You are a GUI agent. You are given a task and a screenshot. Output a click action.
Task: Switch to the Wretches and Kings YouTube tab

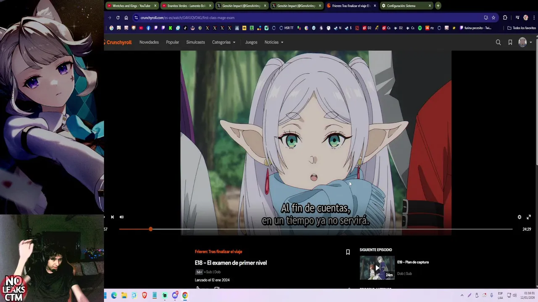[132, 6]
